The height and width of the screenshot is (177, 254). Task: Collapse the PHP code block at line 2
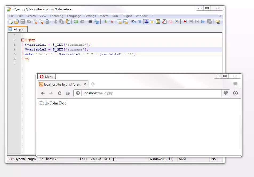pyautogui.click(x=22, y=40)
